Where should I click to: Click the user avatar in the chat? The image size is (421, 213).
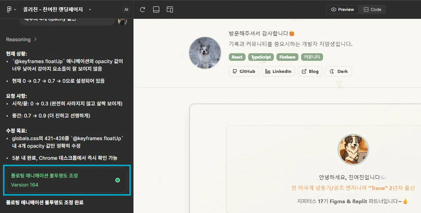tap(123, 22)
